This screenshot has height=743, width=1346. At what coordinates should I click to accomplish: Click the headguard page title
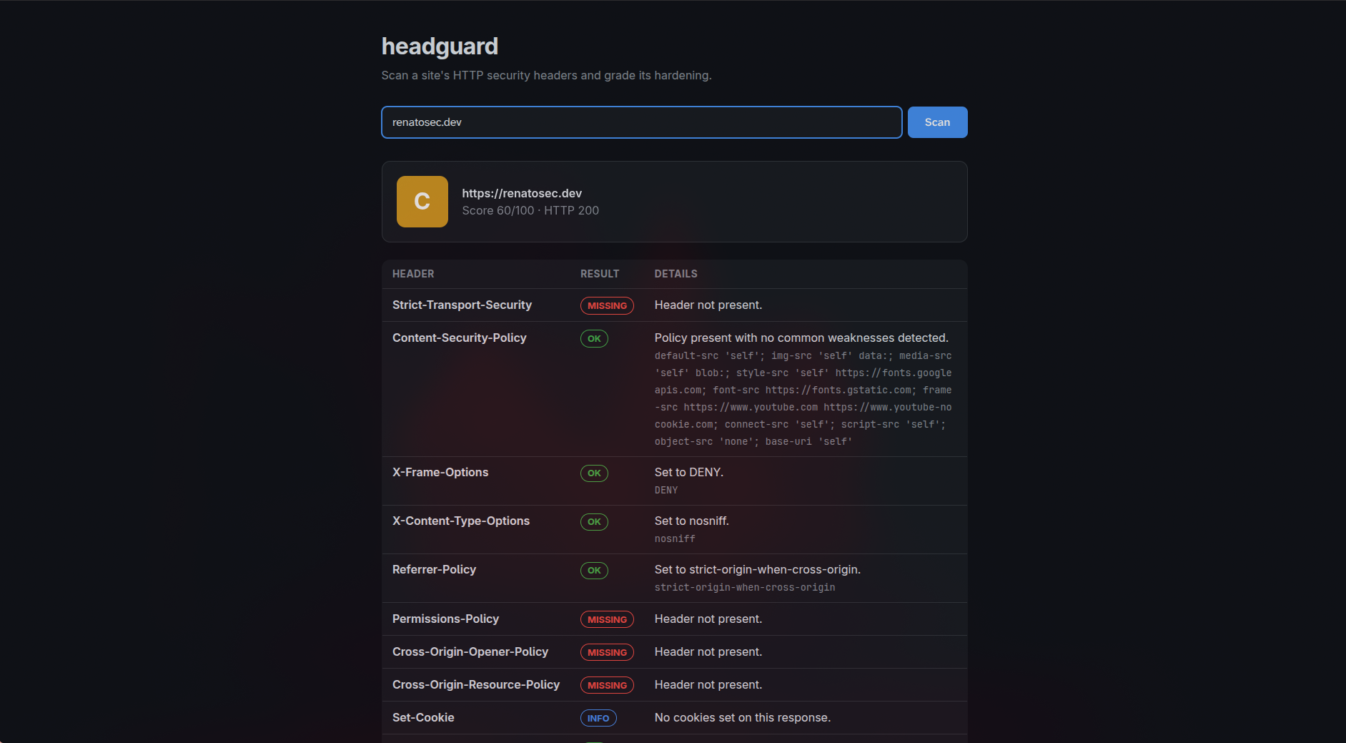coord(440,46)
